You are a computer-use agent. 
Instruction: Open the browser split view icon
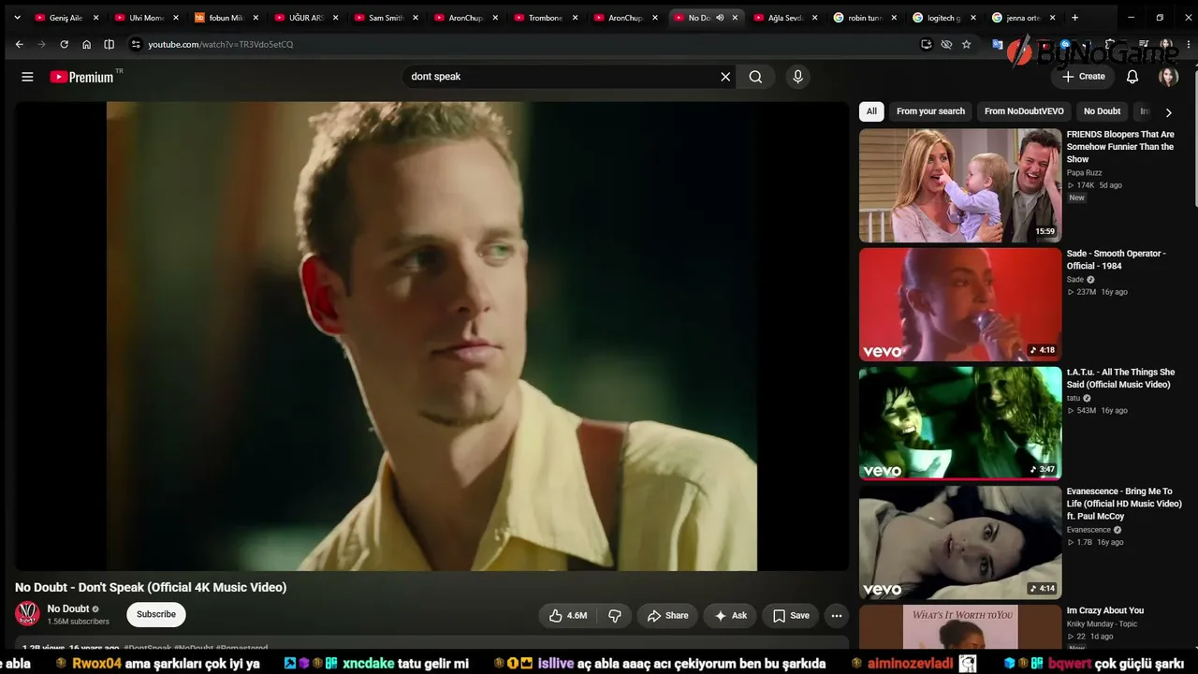coord(109,44)
